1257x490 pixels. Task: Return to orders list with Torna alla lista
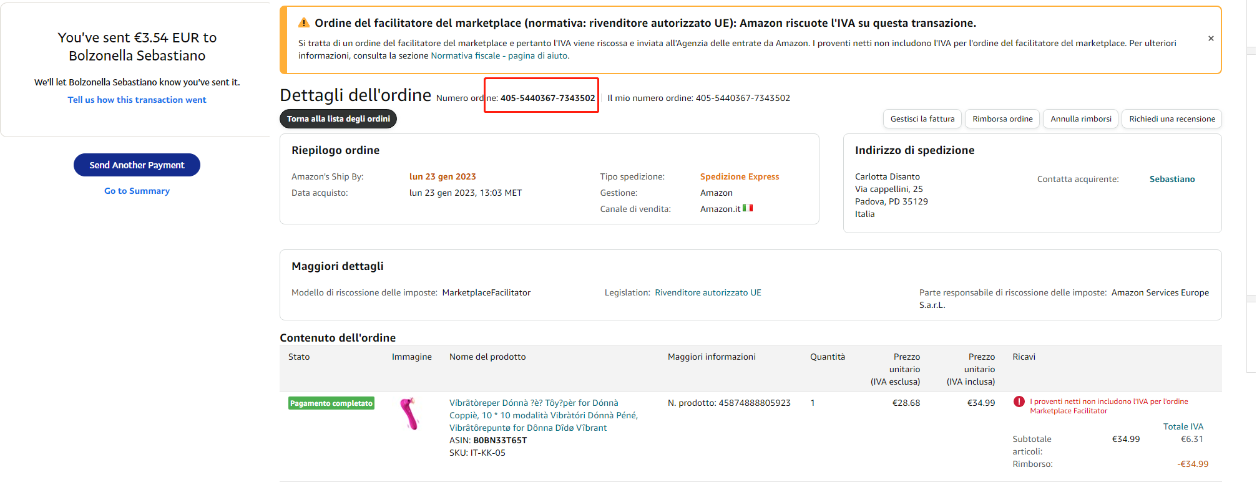click(338, 119)
